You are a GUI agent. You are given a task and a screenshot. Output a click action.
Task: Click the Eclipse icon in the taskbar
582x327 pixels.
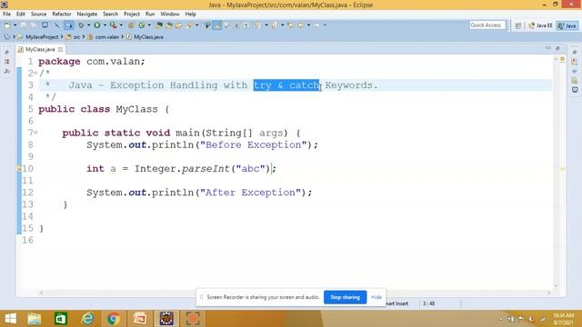point(166,319)
